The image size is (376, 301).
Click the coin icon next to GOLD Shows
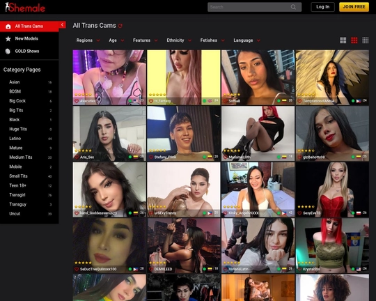tap(8, 51)
